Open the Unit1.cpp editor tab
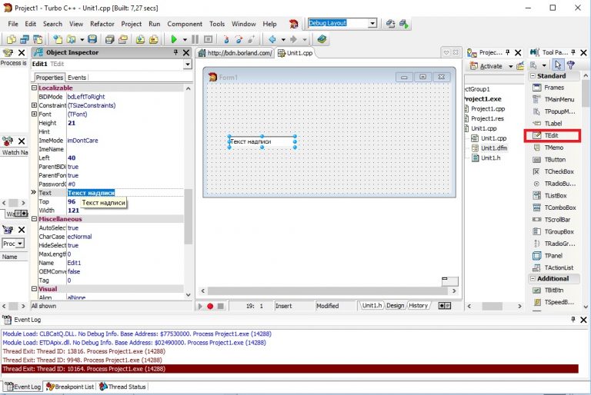 coord(295,53)
